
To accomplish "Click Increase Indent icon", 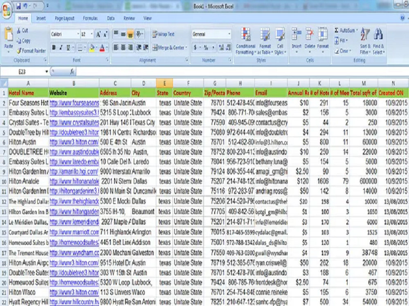I will click(x=146, y=47).
